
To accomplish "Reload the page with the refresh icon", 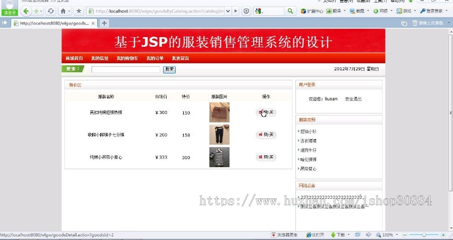I will [x=51, y=11].
